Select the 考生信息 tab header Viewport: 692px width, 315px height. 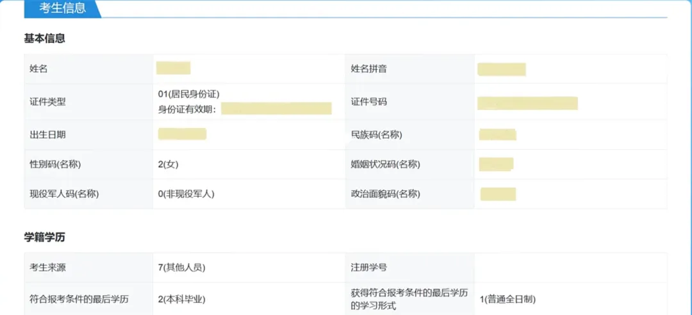click(62, 9)
